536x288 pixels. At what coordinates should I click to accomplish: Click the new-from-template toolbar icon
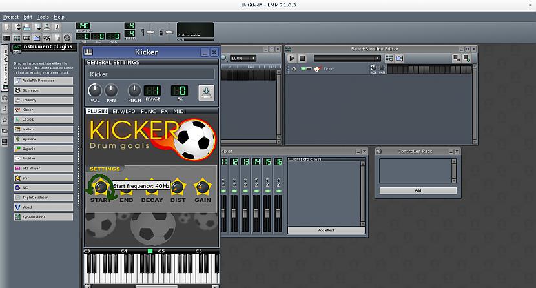17,27
